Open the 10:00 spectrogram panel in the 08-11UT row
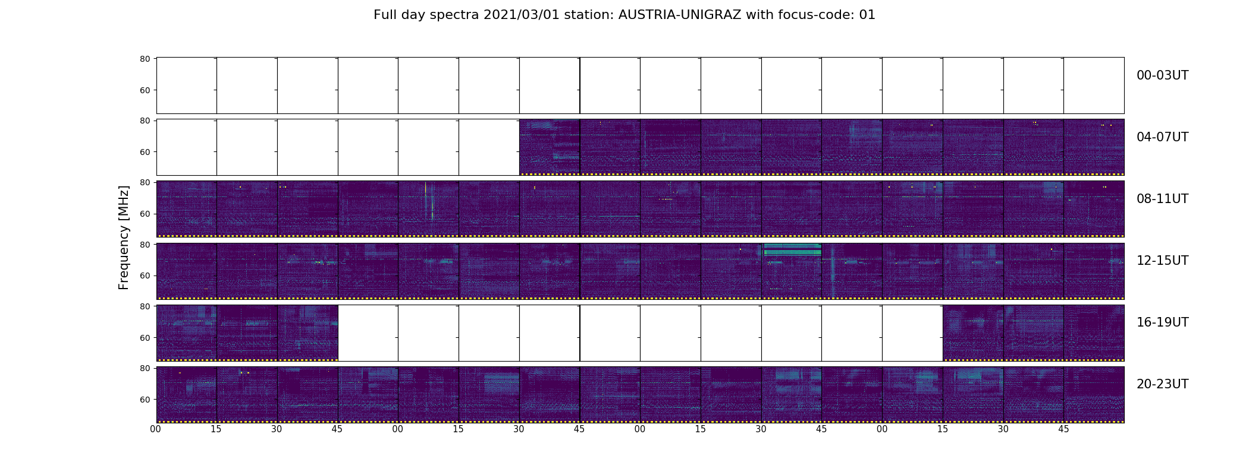The image size is (1249, 475). pos(670,209)
